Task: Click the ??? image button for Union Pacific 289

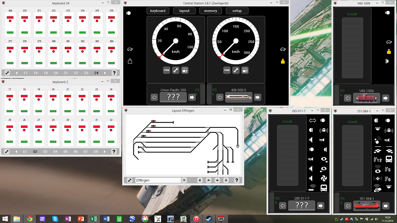Action: tap(173, 97)
